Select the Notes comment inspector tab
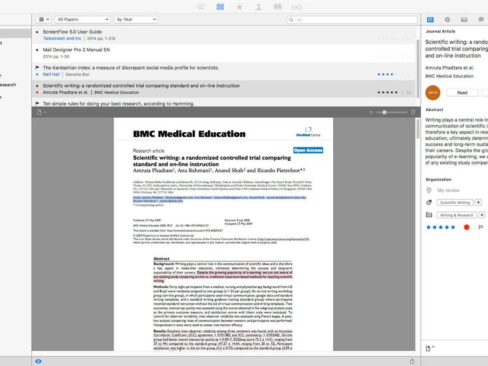 click(481, 20)
